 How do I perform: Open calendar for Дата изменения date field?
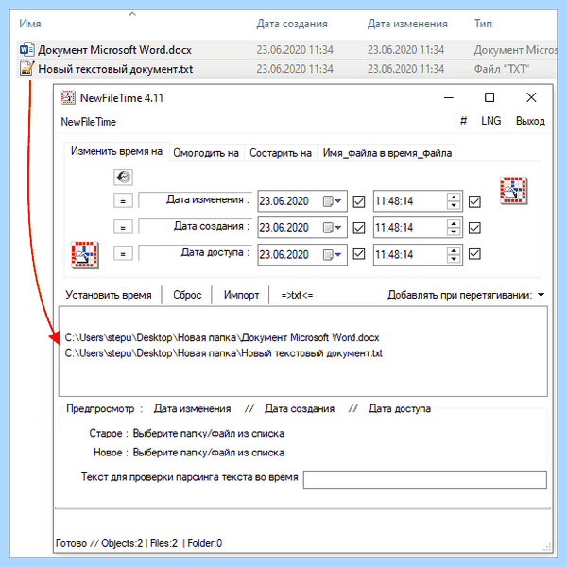(333, 201)
